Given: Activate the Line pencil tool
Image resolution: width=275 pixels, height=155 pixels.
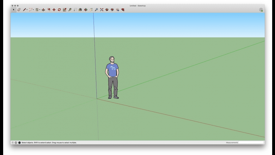Looking at the screenshot, I should click(24, 10).
